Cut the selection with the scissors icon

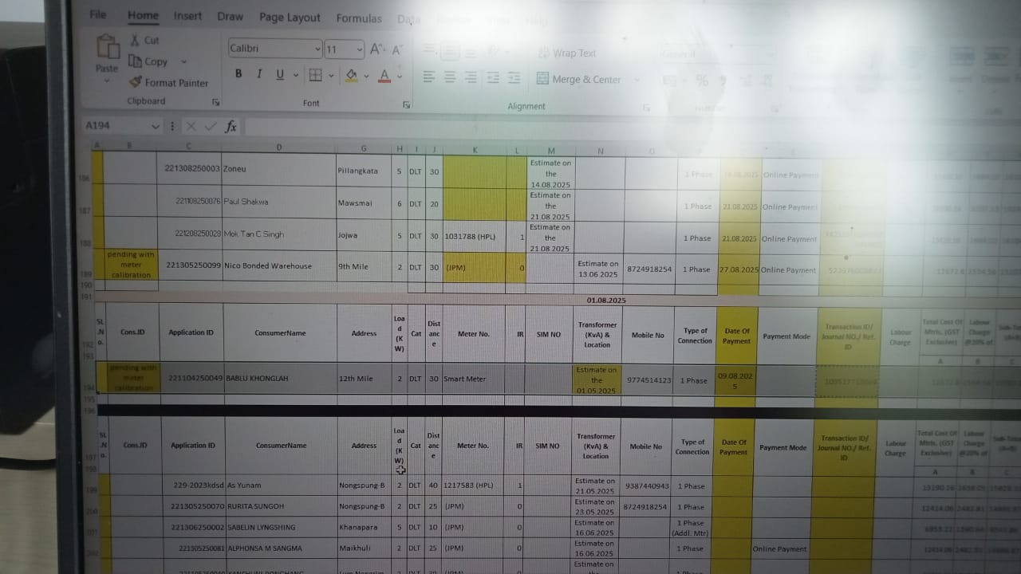(x=135, y=40)
